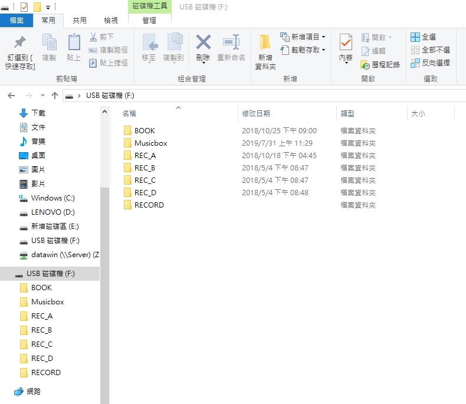Image resolution: width=466 pixels, height=404 pixels.
Task: Click the Copy (複製) ribbon icon
Action: [49, 42]
